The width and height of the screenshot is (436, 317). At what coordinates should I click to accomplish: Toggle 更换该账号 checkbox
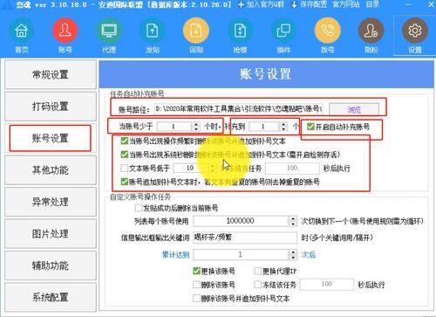(196, 271)
